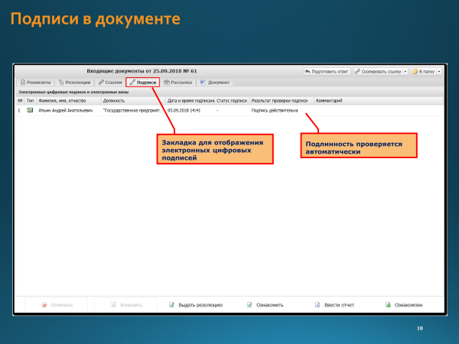
Task: Click the Дата и время подписания column header
Action: click(x=190, y=100)
